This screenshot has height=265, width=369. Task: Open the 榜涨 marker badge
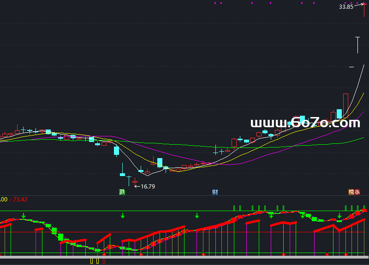(354, 192)
